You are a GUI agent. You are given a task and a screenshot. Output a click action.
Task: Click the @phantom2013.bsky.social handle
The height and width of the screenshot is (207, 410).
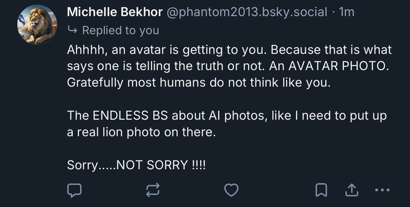coord(246,12)
